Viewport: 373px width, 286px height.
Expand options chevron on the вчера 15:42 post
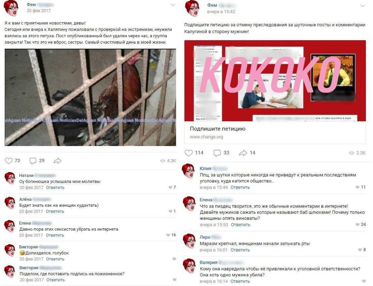(363, 6)
